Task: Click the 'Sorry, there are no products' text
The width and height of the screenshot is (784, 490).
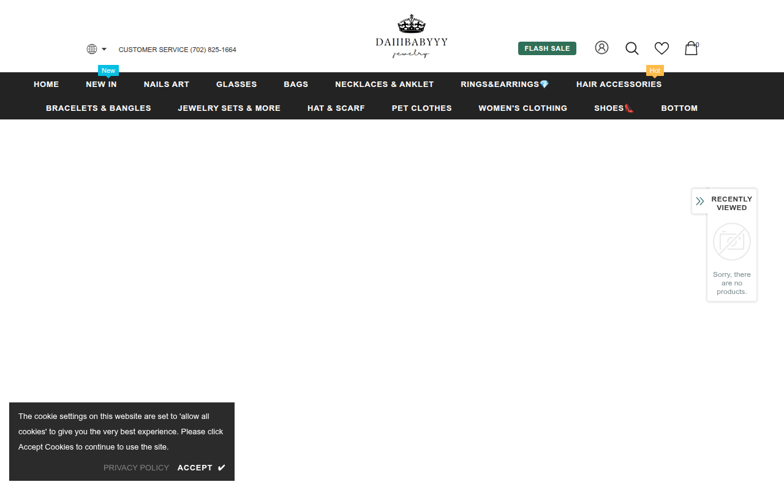Action: [732, 283]
